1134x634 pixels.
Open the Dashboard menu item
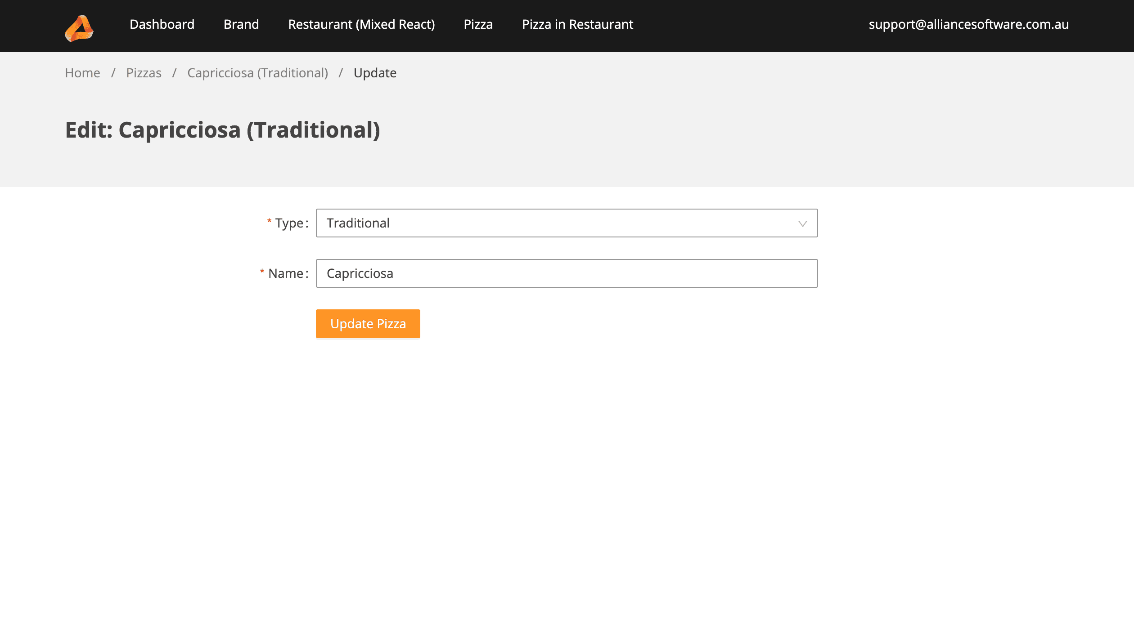[162, 24]
